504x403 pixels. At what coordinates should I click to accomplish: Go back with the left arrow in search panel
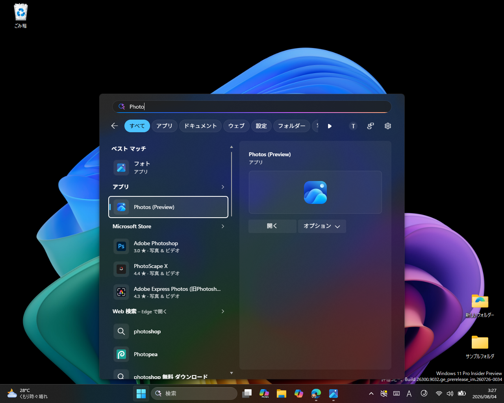[115, 126]
